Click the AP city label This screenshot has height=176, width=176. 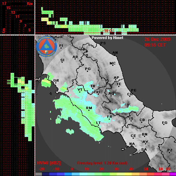(117, 78)
